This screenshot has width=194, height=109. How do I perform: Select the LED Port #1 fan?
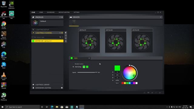89,41
